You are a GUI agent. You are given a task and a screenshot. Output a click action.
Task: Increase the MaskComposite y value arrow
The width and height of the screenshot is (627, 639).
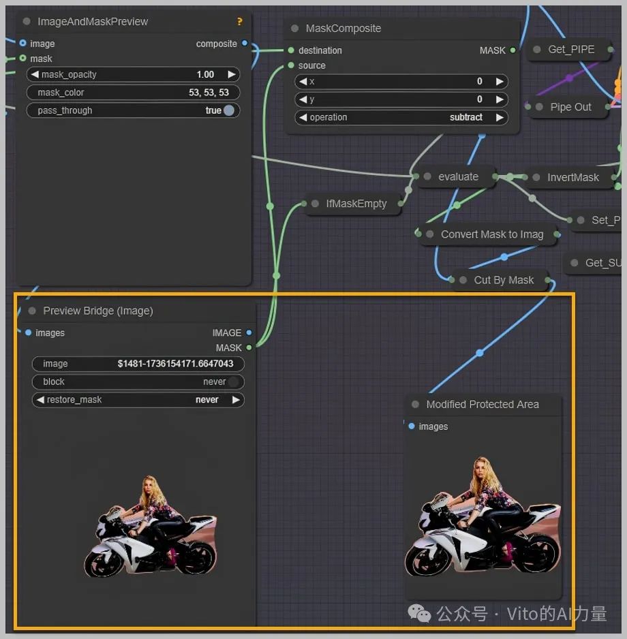click(x=500, y=99)
